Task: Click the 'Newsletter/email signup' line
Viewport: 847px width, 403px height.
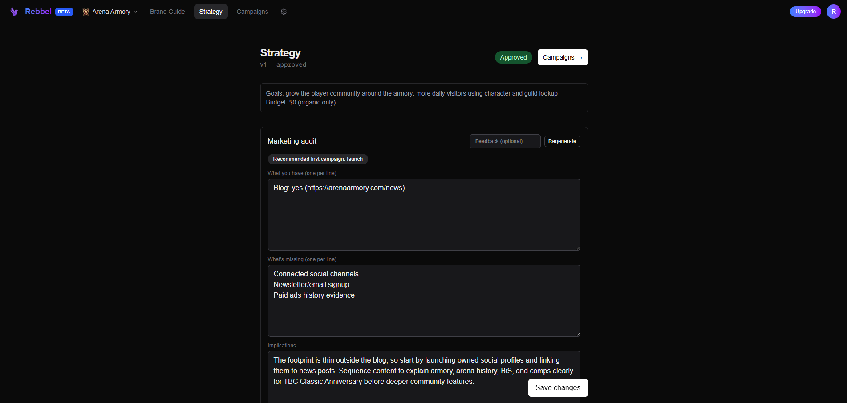Action: (311, 285)
